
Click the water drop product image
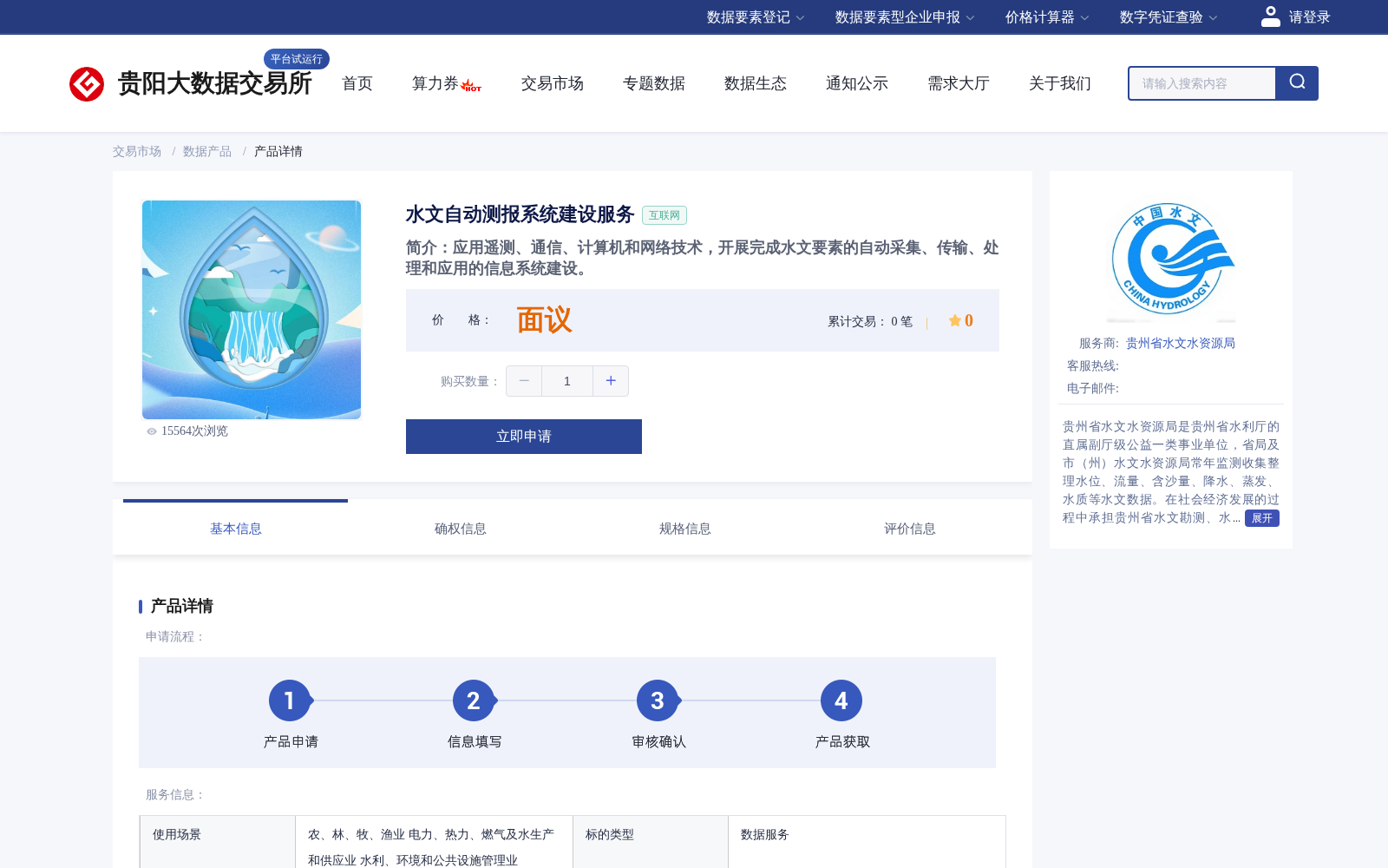[252, 310]
